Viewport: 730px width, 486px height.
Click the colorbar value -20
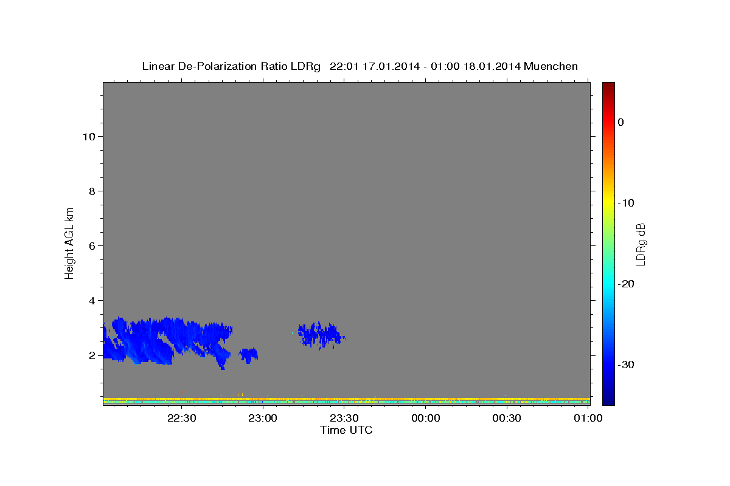coord(626,284)
